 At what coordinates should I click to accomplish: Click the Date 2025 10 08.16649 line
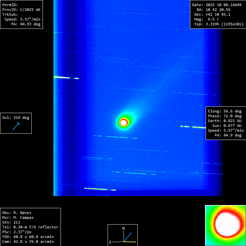(x=217, y=5)
